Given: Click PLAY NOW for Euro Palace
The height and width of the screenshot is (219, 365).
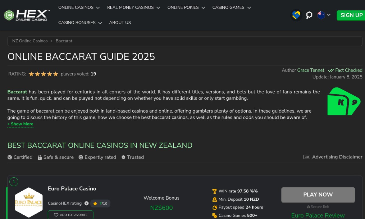Looking at the screenshot, I should (318, 195).
